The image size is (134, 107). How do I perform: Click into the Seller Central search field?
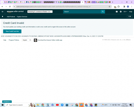click(82, 12)
